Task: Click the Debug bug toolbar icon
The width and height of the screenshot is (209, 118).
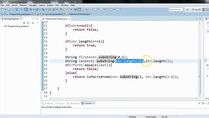Action: click(x=31, y=10)
